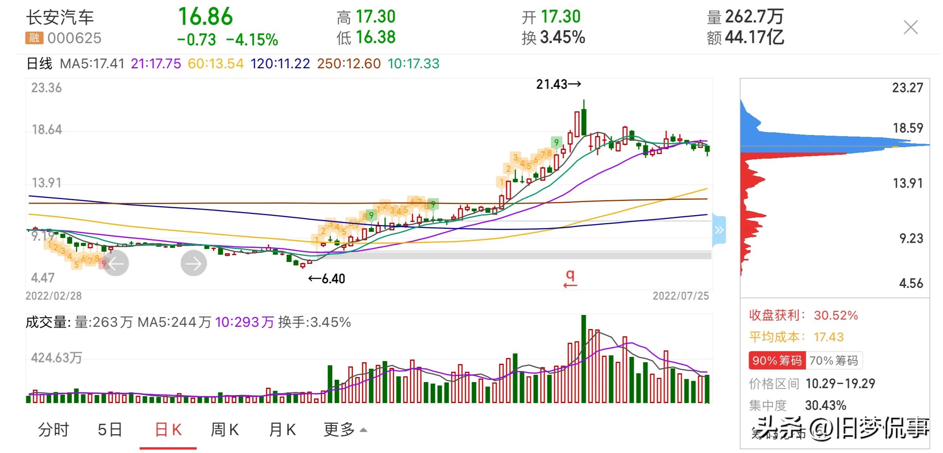Viewport: 943px width, 453px height.
Task: Expand the 更多 more periods menu
Action: pos(345,430)
